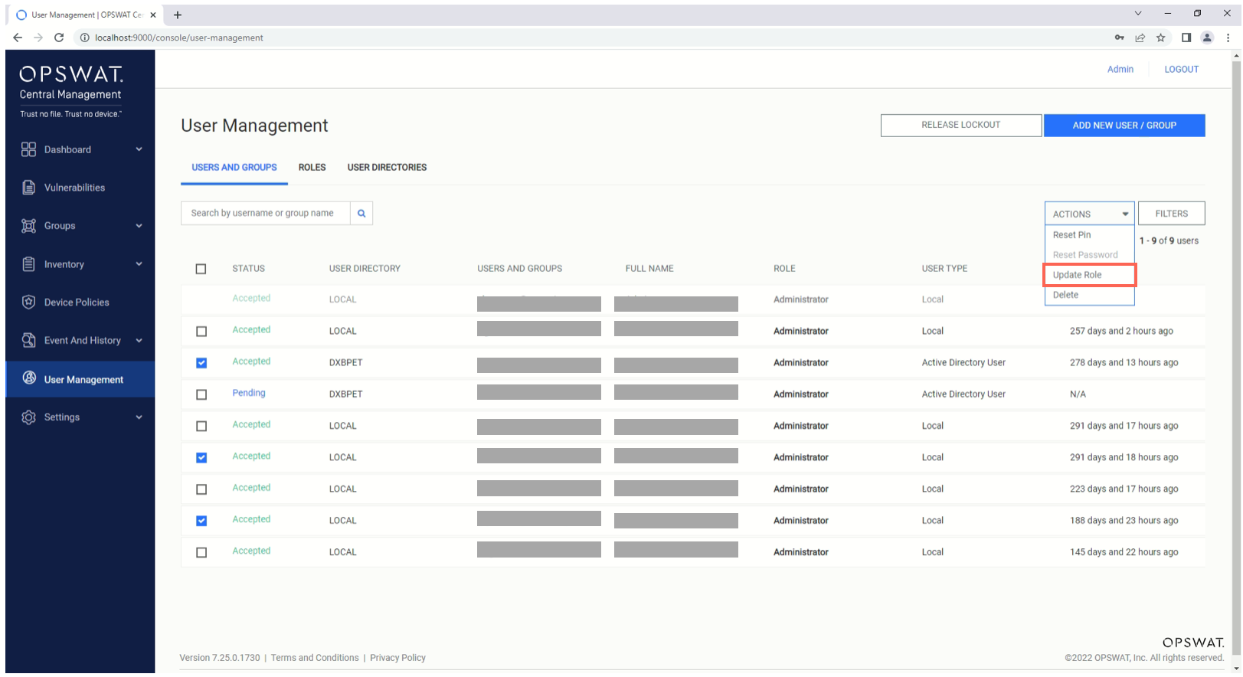
Task: Click ADD NEW USER / GROUP button
Action: [1124, 126]
